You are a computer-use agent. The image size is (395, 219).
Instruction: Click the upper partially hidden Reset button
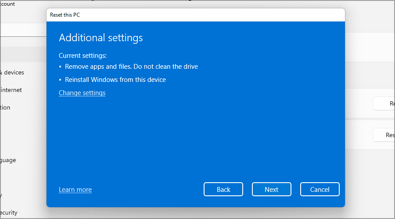pyautogui.click(x=384, y=103)
